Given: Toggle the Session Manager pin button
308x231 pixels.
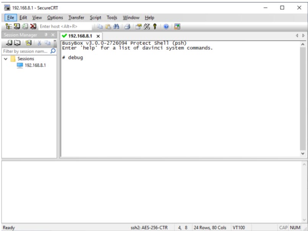Looking at the screenshot, I should (46, 35).
